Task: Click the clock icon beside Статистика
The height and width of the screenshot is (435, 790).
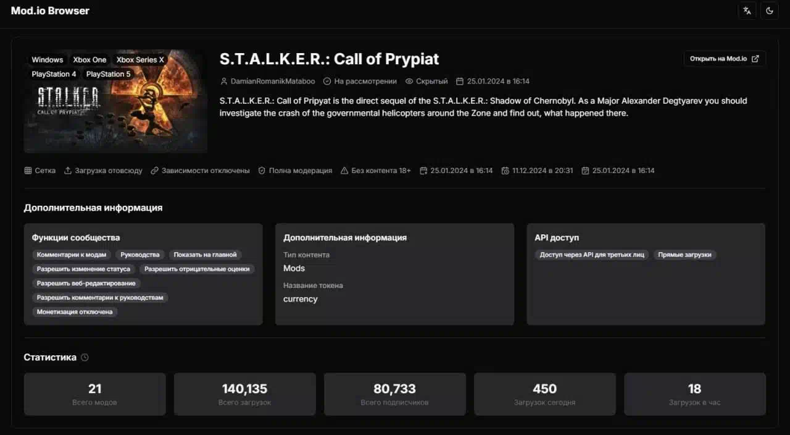Action: (85, 357)
